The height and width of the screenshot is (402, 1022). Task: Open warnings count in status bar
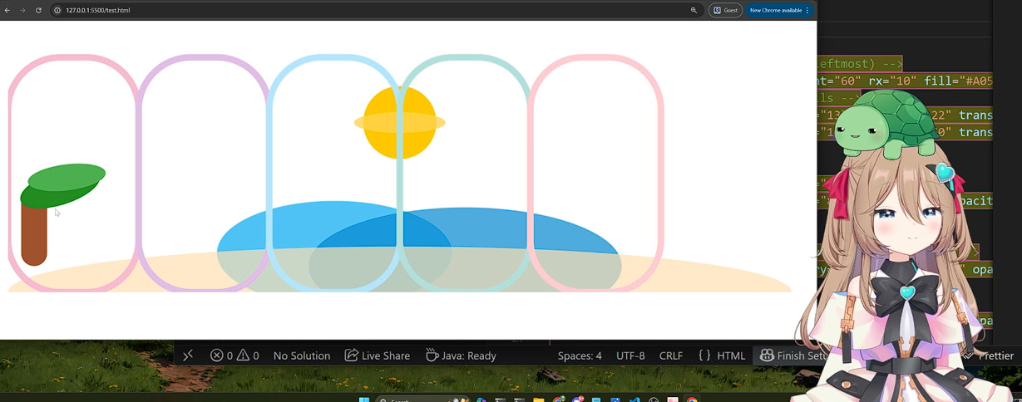click(x=248, y=355)
